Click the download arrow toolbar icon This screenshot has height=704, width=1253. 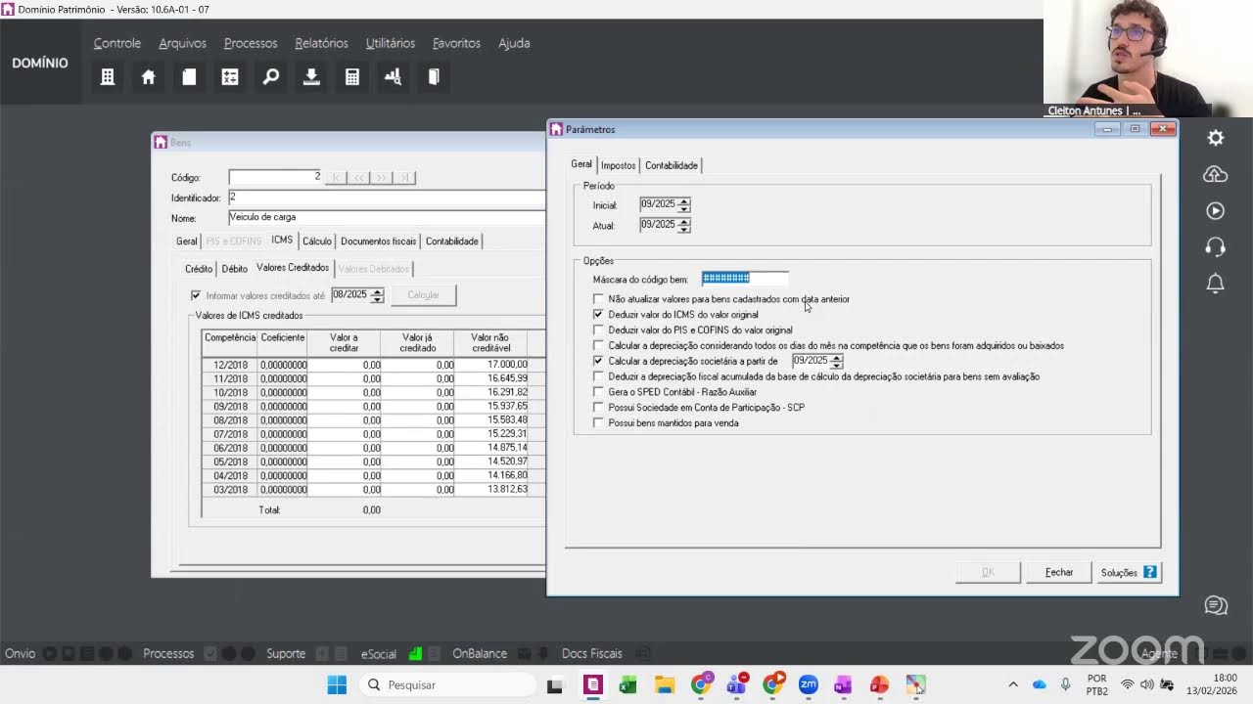click(x=311, y=76)
